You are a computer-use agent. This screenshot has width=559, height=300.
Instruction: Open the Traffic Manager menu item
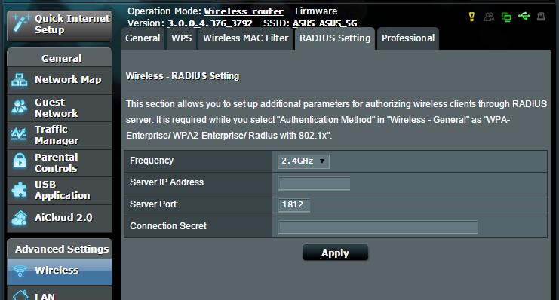(x=60, y=135)
